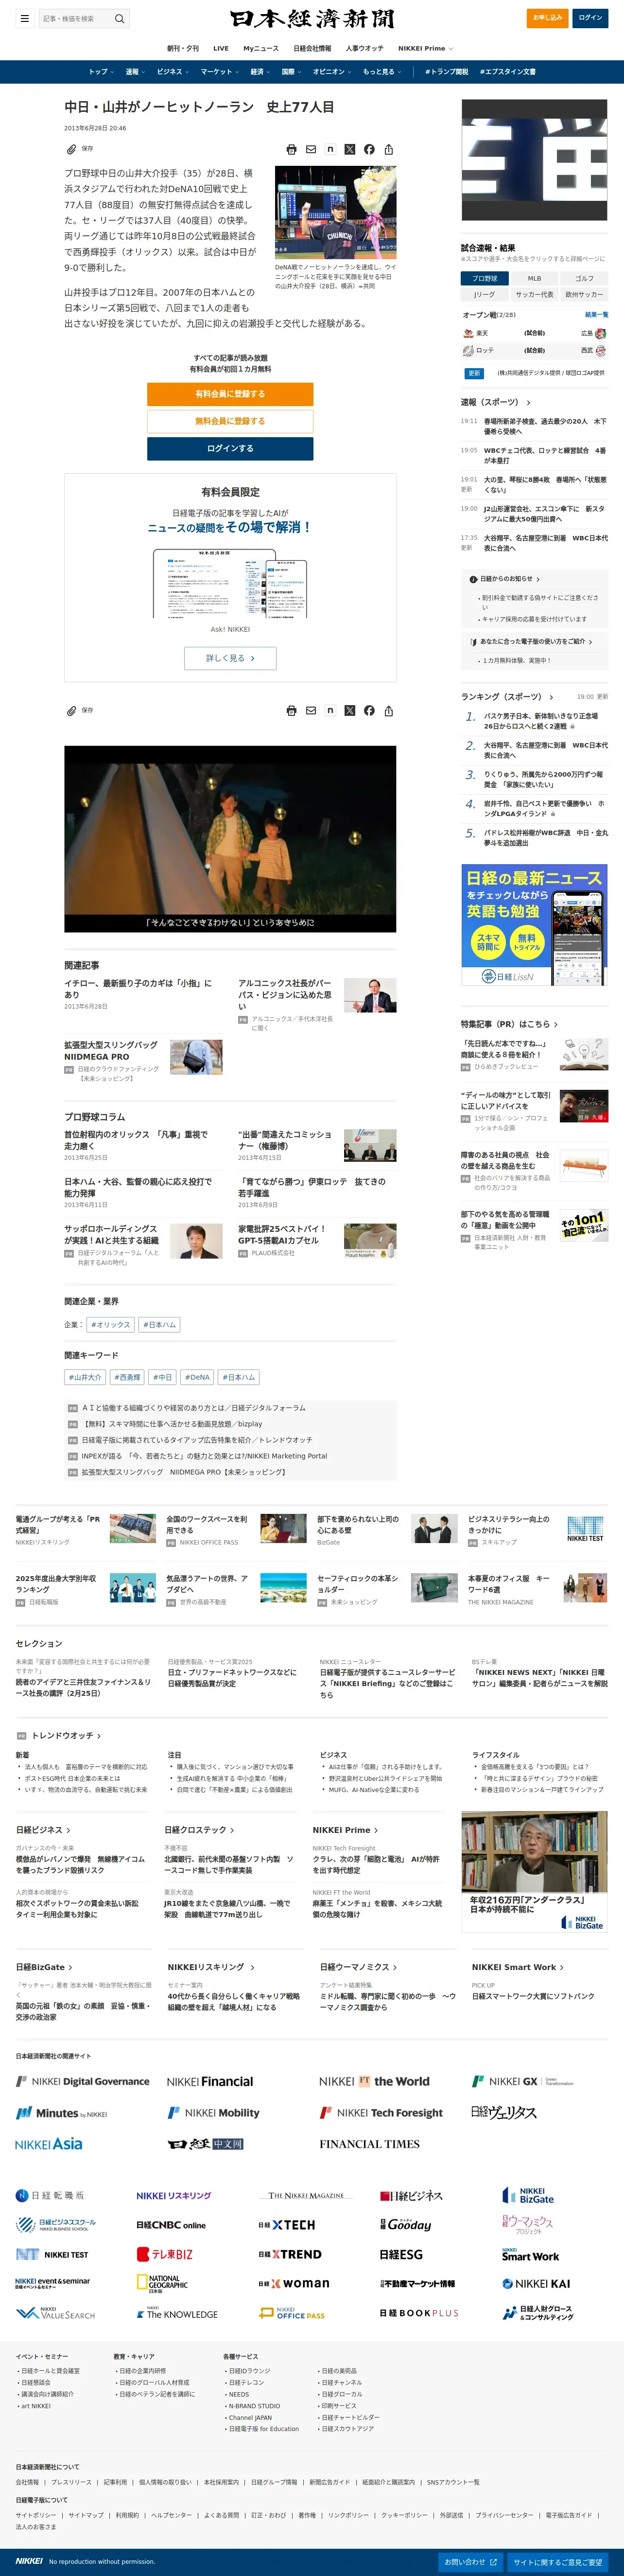Open the hamburger menu in the header
The height and width of the screenshot is (2576, 624).
pyautogui.click(x=24, y=18)
